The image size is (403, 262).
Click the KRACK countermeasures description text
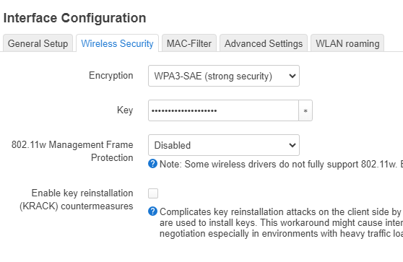[x=281, y=223]
